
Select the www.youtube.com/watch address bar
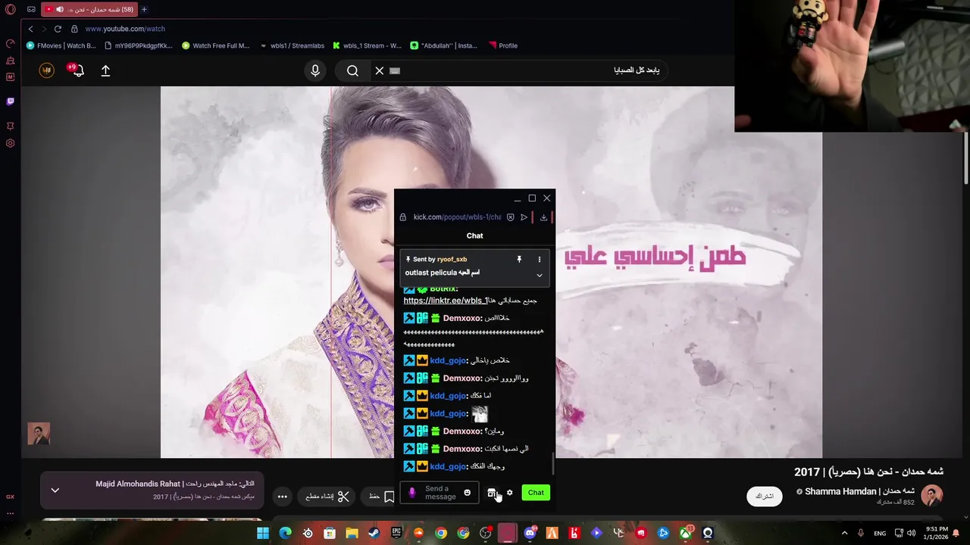click(125, 29)
